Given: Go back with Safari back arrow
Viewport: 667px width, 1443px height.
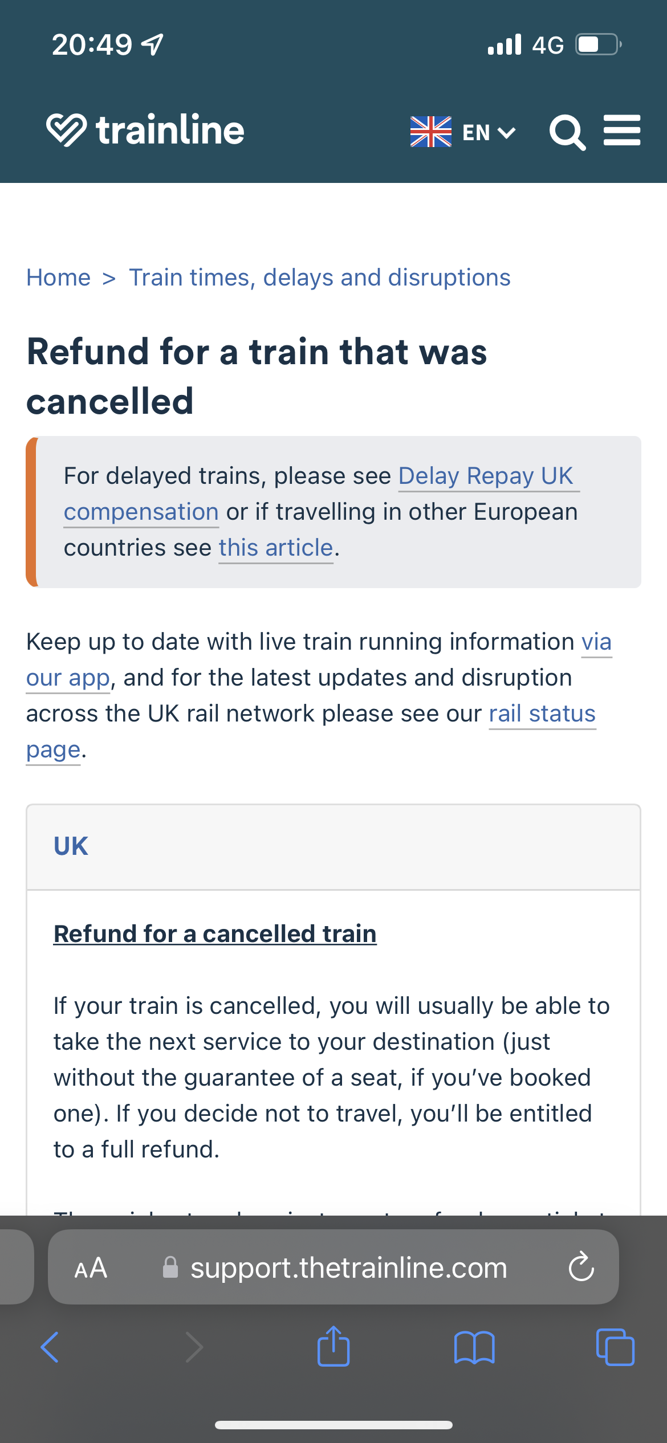Looking at the screenshot, I should 50,1347.
